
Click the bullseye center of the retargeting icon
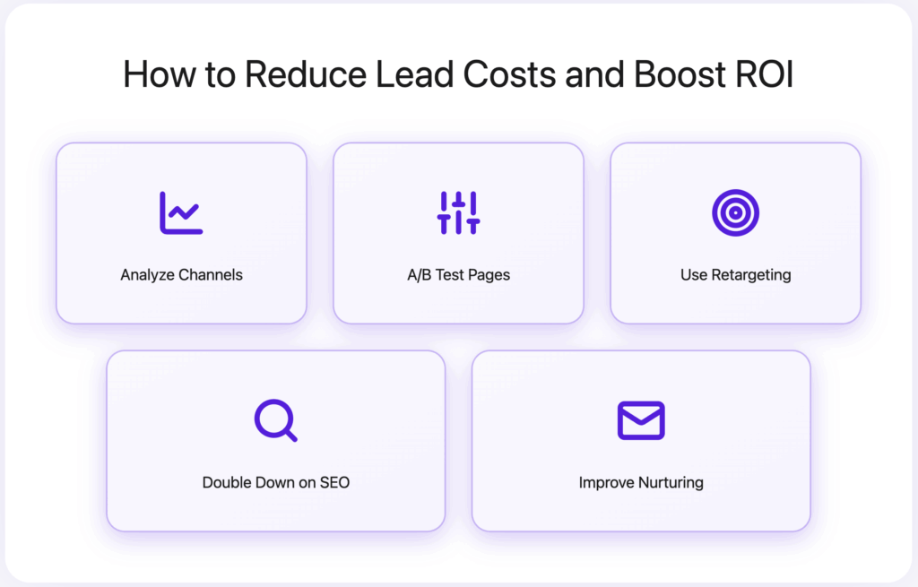[x=735, y=213]
